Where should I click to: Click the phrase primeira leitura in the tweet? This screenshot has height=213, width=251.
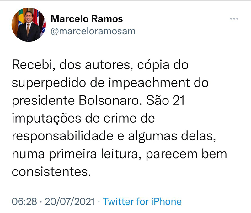(x=93, y=154)
